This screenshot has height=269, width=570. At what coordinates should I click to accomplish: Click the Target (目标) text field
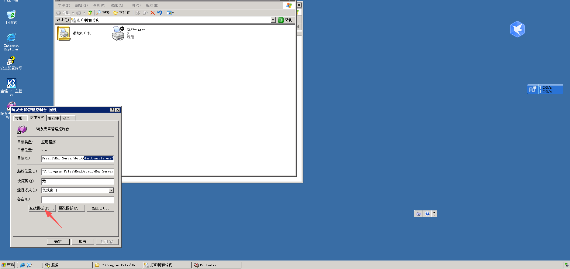click(78, 158)
